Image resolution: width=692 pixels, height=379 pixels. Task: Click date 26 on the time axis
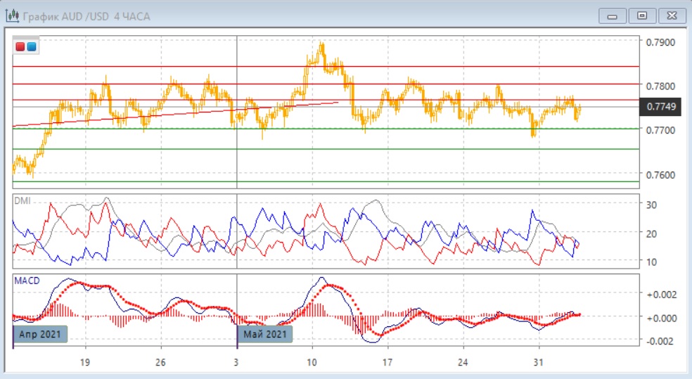click(162, 363)
